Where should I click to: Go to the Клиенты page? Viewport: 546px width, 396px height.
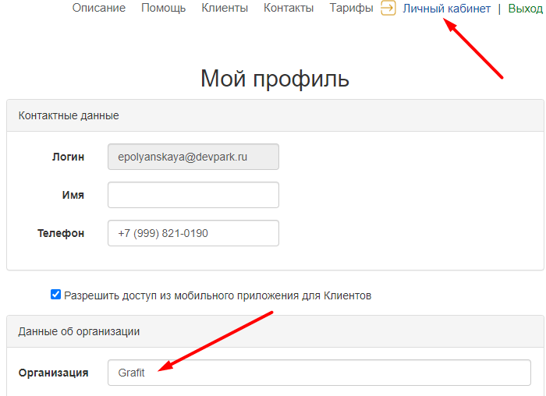tap(225, 8)
